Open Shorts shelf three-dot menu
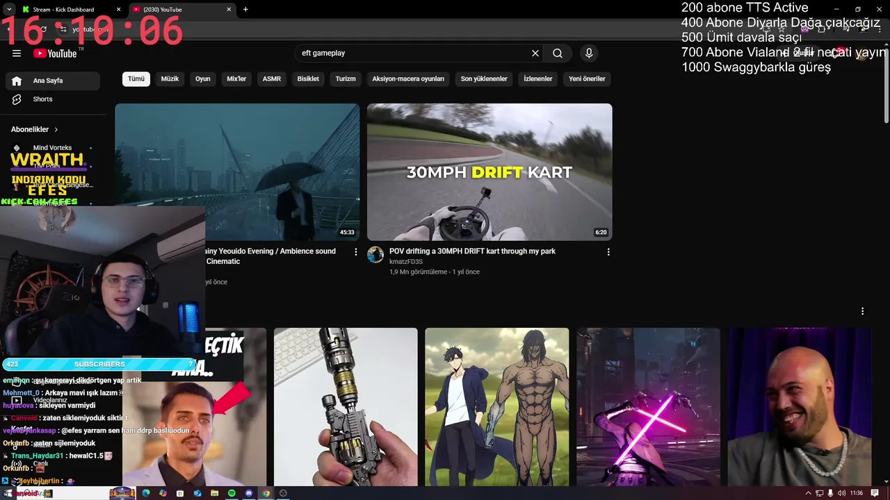The height and width of the screenshot is (500, 890). [x=862, y=311]
